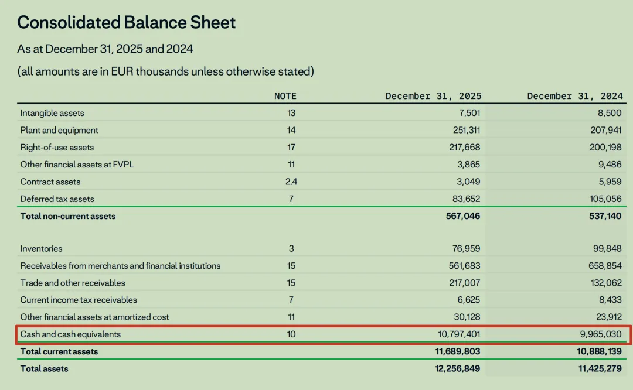Screen dimensions: 633x390
Task: Select the NOTE column header
Action: (285, 96)
